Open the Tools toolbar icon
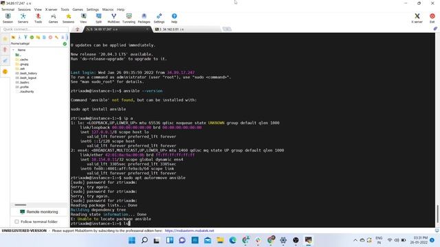 38,19
